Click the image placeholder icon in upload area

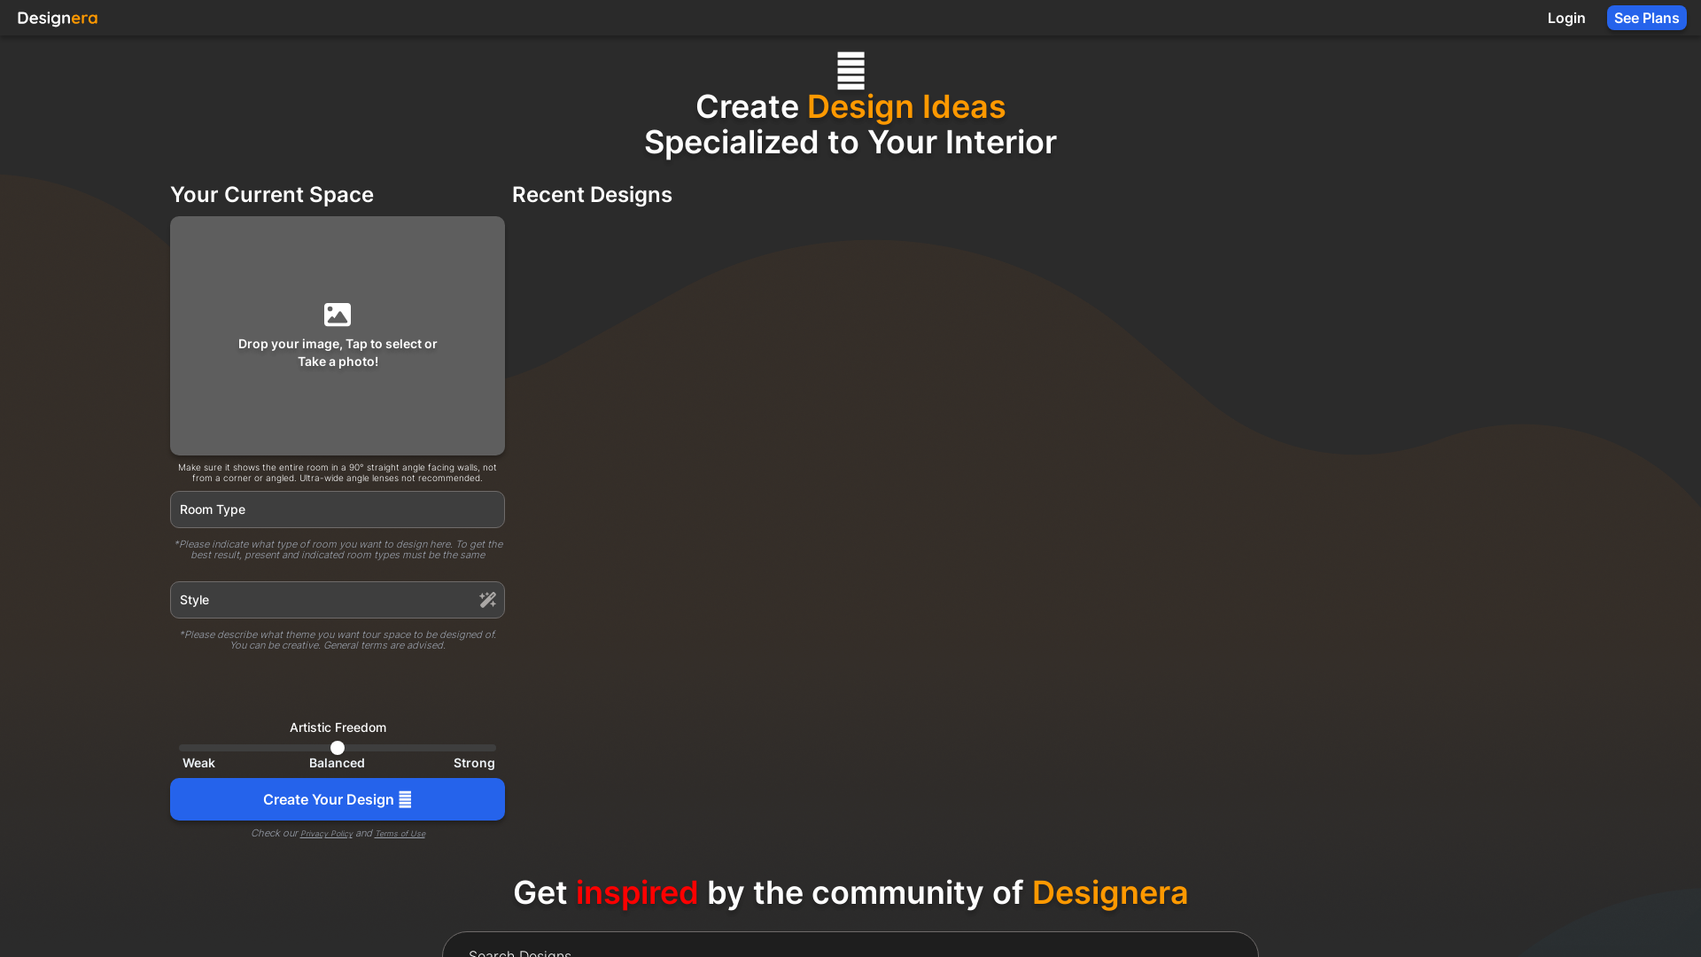pos(337,314)
